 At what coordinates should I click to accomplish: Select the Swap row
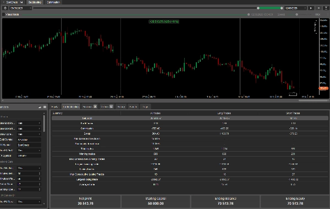(190, 133)
